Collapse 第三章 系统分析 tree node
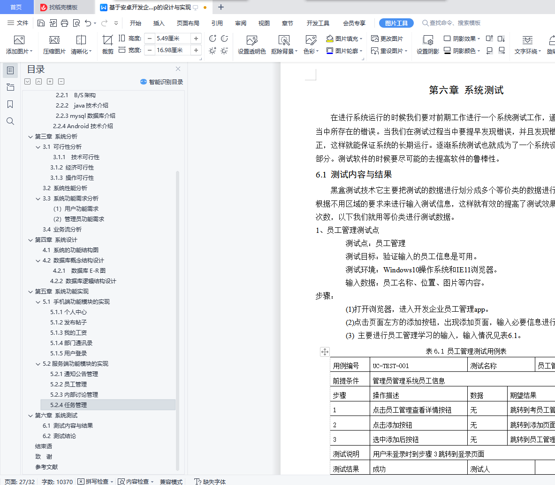This screenshot has height=485, width=555. tap(30, 137)
